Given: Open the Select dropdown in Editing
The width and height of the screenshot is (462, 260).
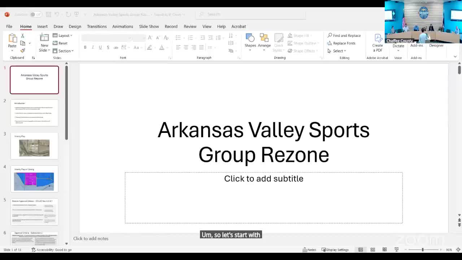Looking at the screenshot, I should click(x=337, y=51).
